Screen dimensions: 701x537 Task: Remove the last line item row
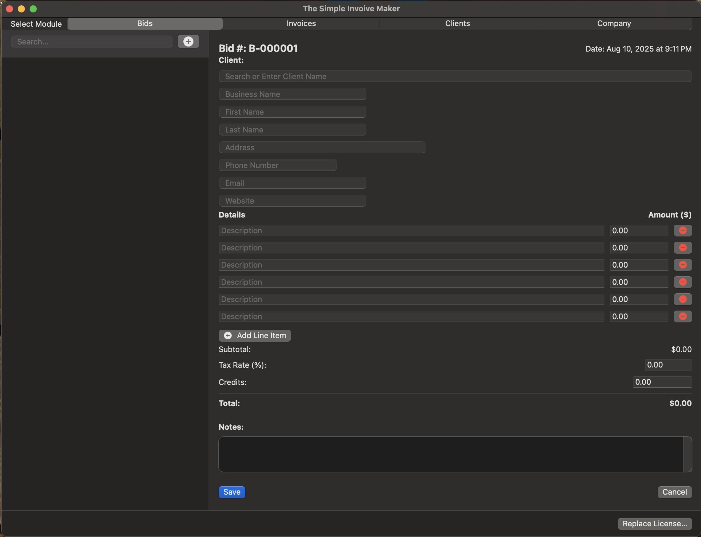682,317
